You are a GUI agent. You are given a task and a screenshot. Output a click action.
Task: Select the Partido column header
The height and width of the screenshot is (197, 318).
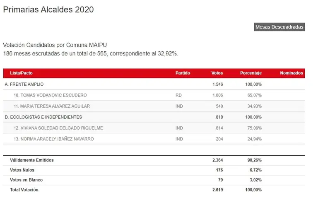point(183,73)
